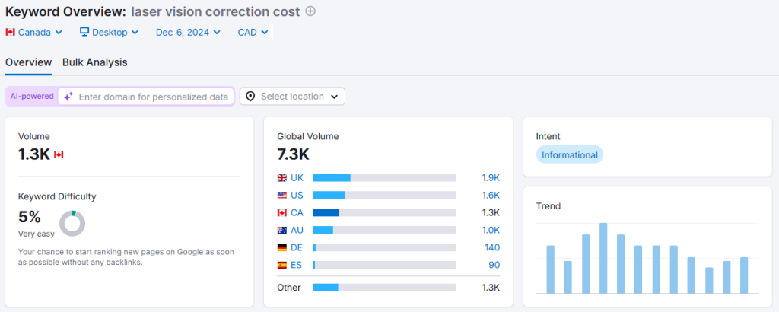Screen dimensions: 779x312
Task: Click the AI-powered sparkle icon
Action: (x=68, y=97)
